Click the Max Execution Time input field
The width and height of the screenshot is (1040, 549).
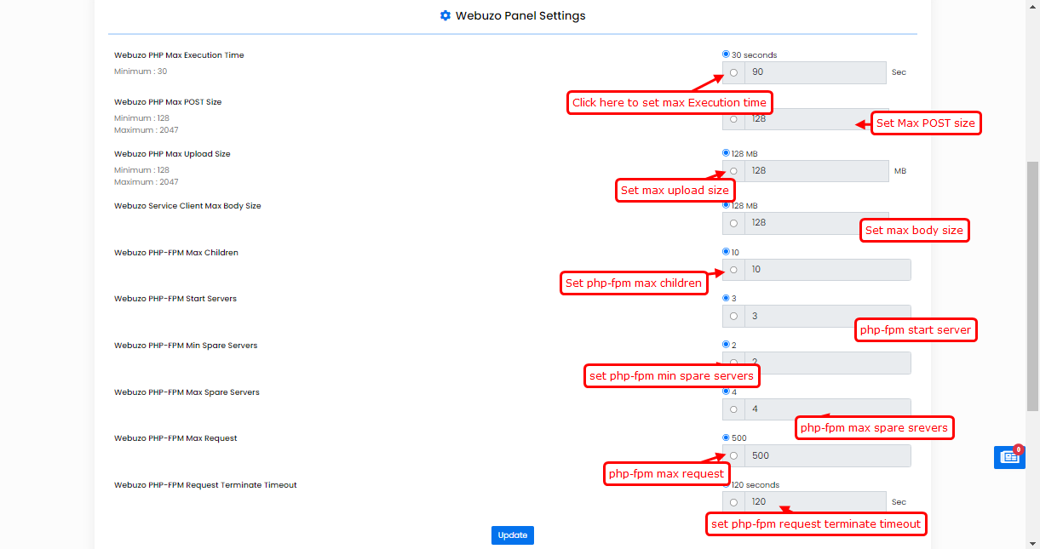point(815,72)
